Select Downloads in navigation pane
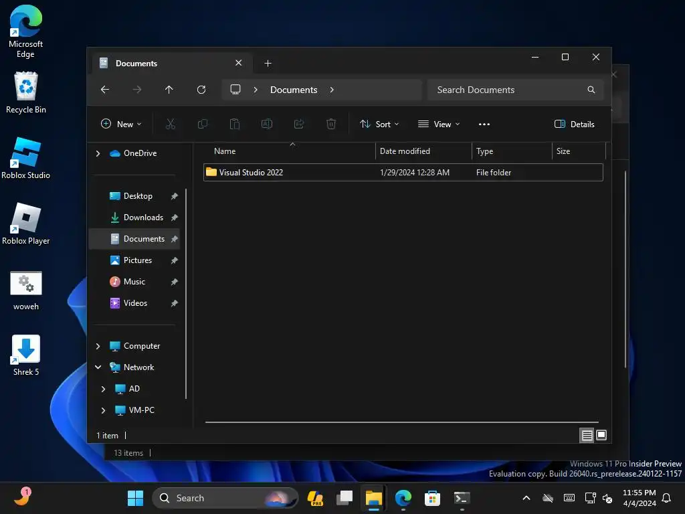 coord(143,218)
